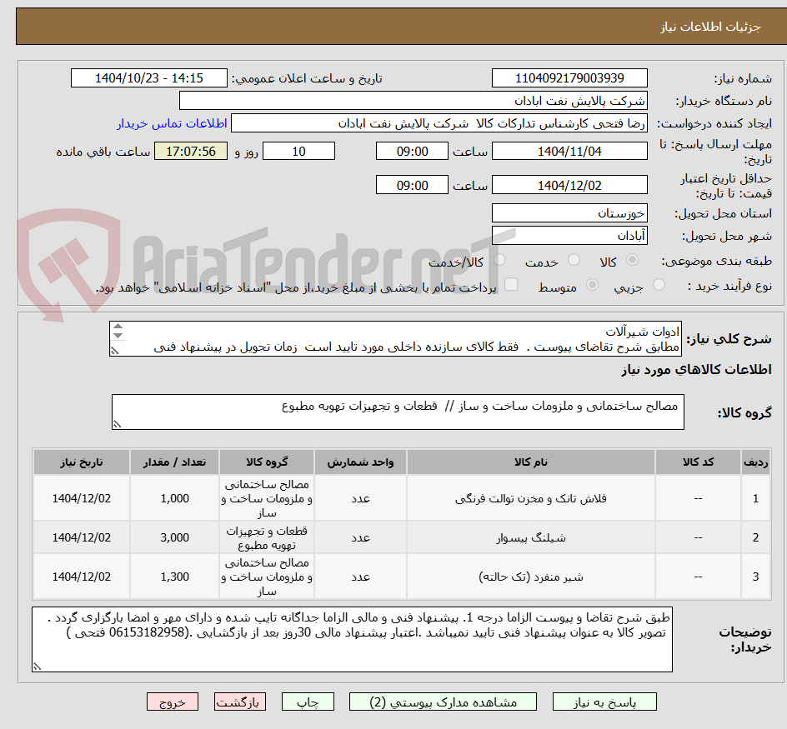This screenshot has width=787, height=729.
Task: Select the خدمت radio button
Action: point(574,259)
